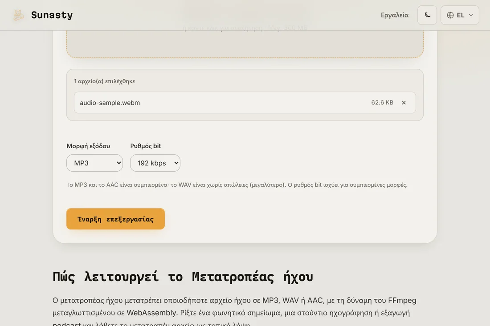Click the 62.6 KB file size text

tap(382, 103)
